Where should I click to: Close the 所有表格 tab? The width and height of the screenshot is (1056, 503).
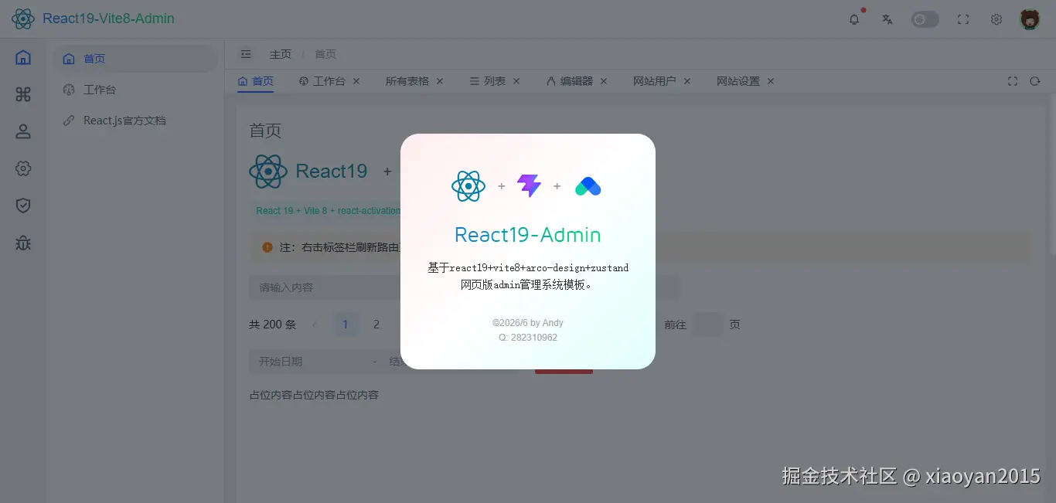(440, 81)
